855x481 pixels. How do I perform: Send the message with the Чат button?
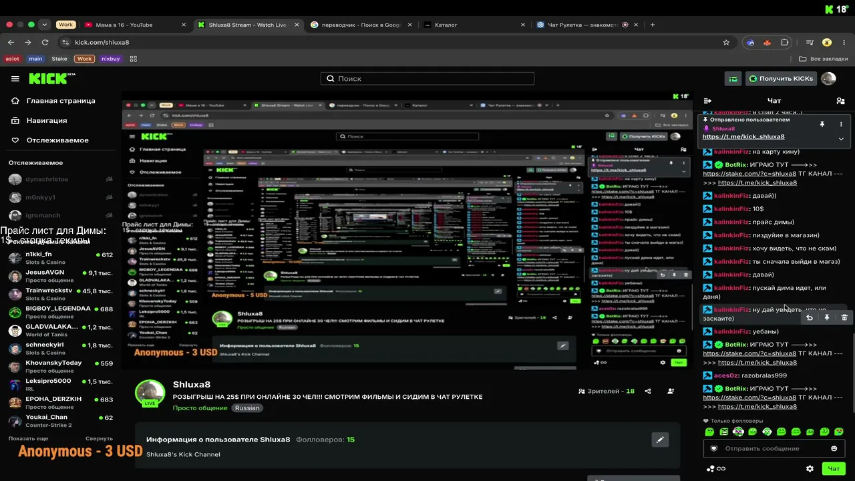834,469
